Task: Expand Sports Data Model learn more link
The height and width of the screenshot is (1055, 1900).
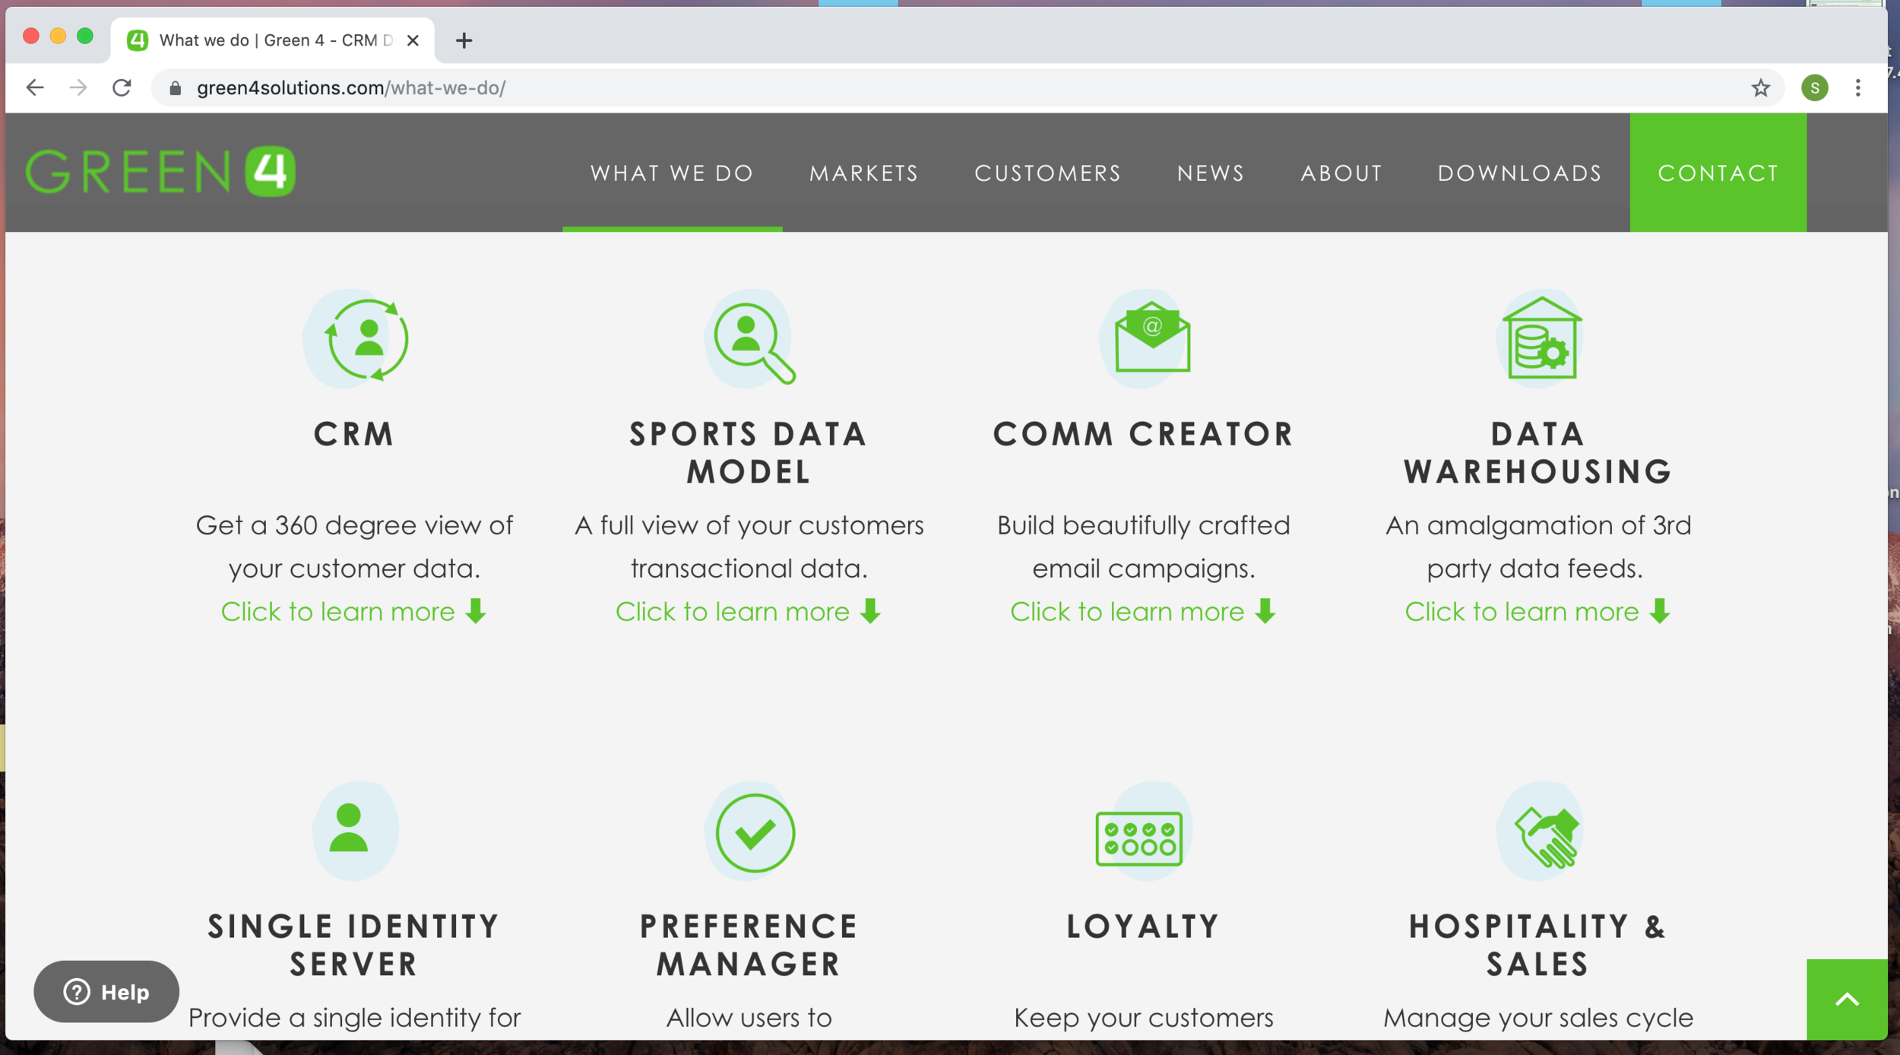Action: click(x=748, y=611)
